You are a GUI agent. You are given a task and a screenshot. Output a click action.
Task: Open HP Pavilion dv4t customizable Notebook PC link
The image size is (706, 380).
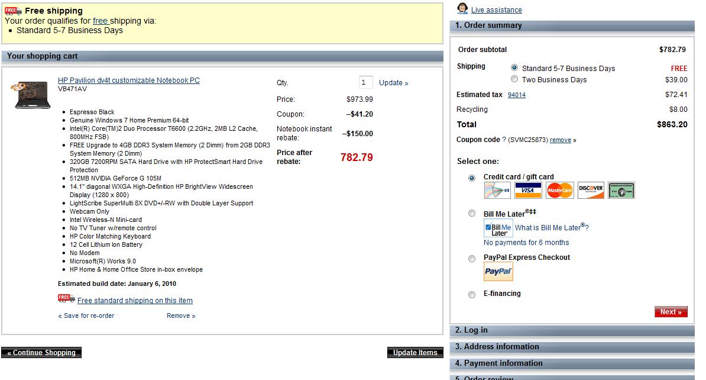click(x=129, y=80)
